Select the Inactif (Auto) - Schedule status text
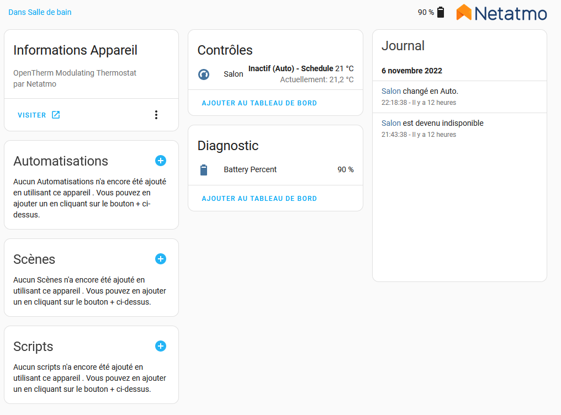This screenshot has width=561, height=415. [291, 68]
